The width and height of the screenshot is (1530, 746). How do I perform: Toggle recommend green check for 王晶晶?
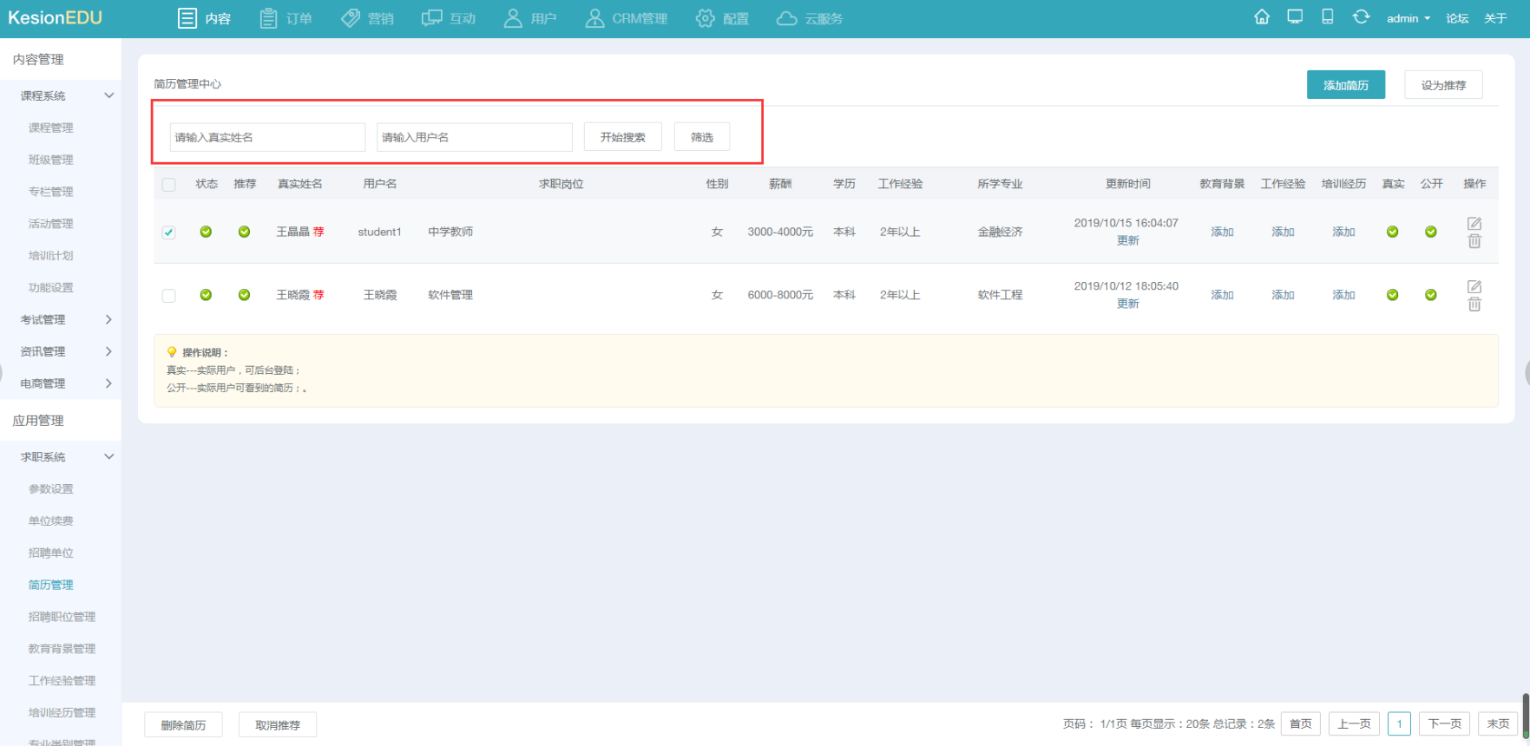[244, 232]
